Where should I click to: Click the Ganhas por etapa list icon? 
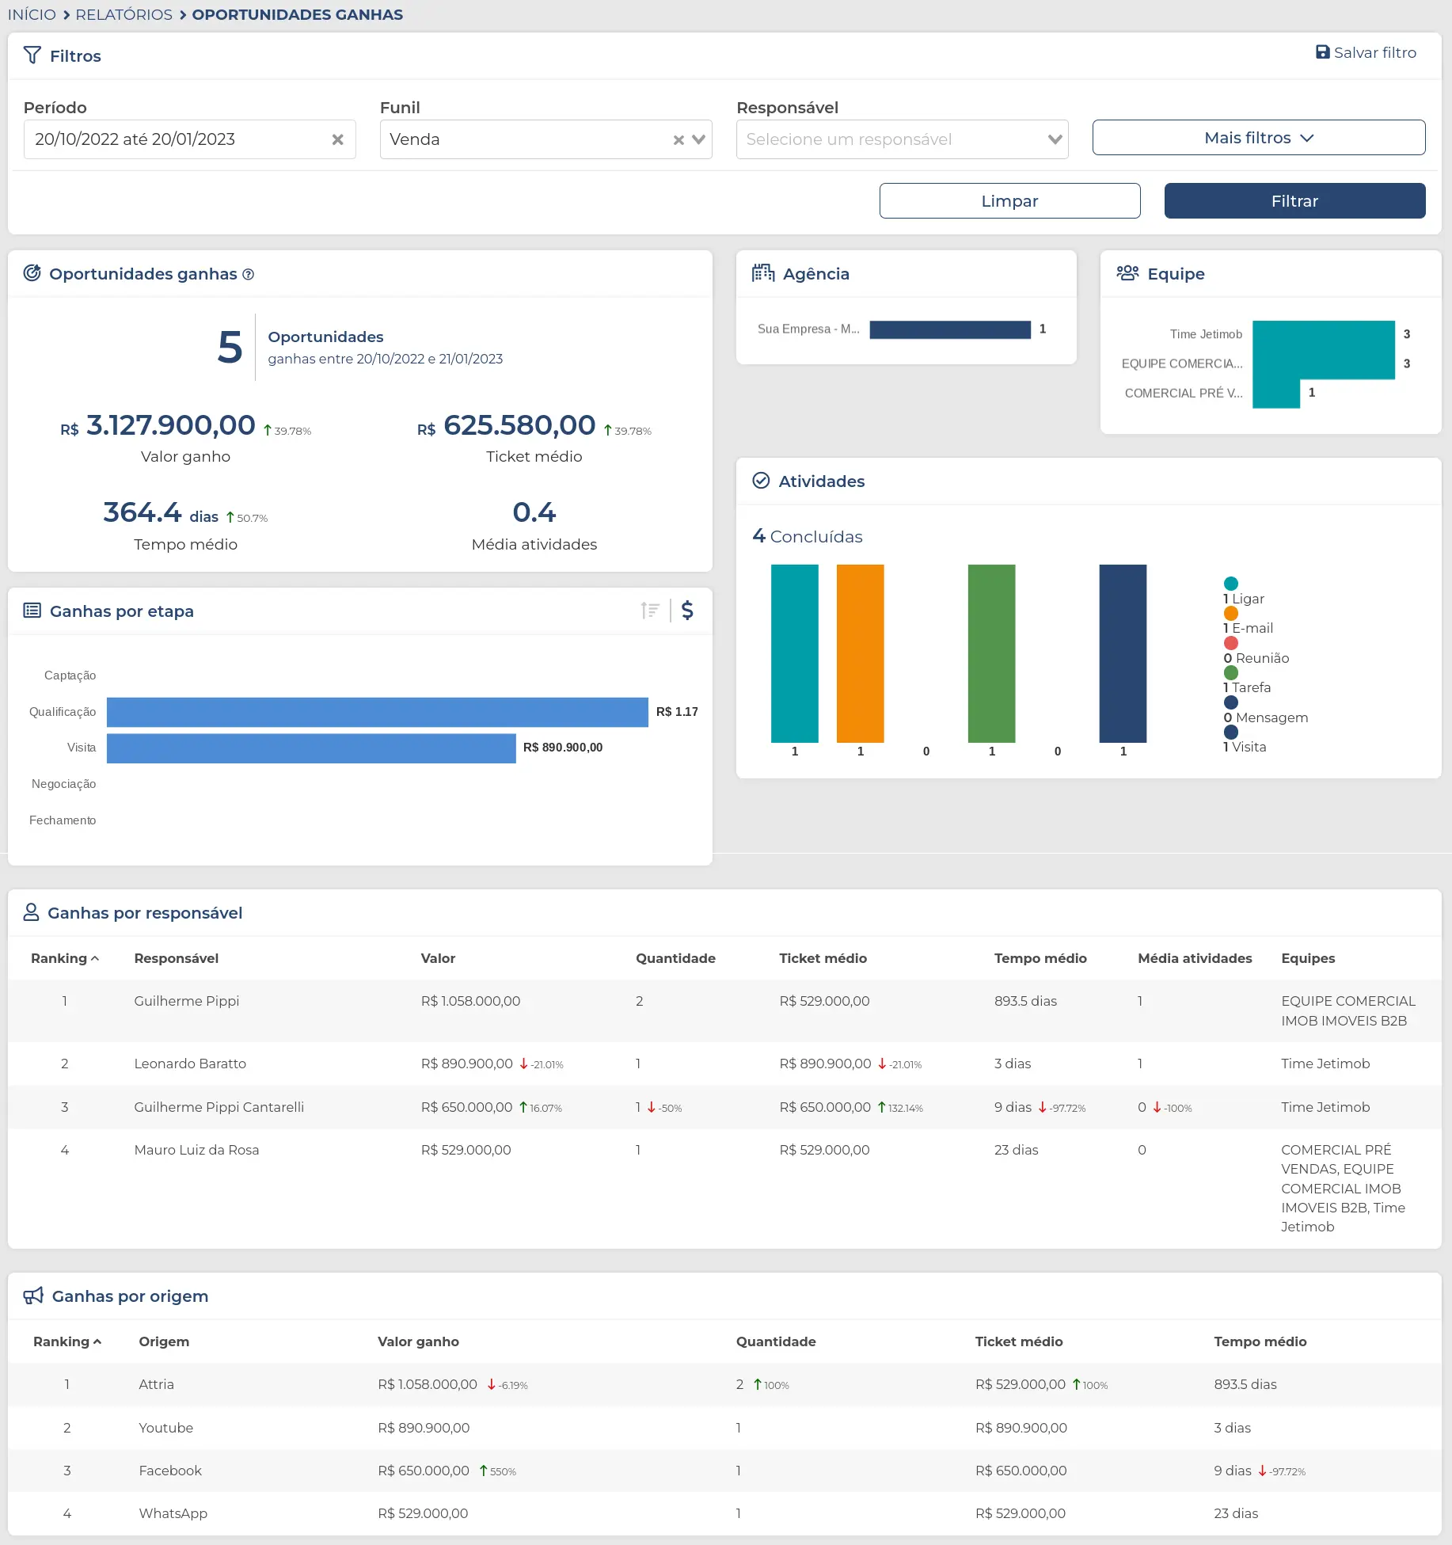[32, 611]
